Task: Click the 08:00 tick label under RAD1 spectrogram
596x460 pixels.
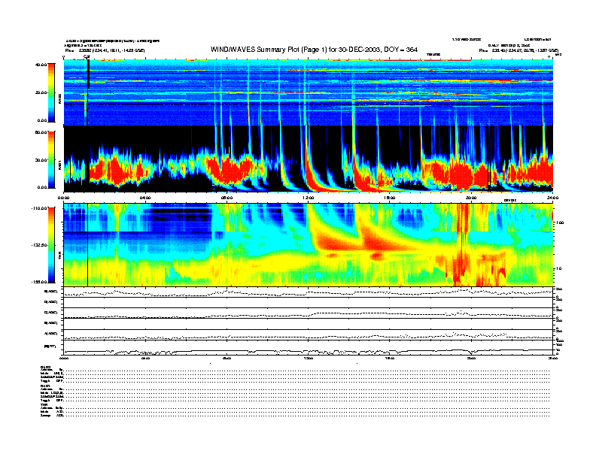Action: 227,198
